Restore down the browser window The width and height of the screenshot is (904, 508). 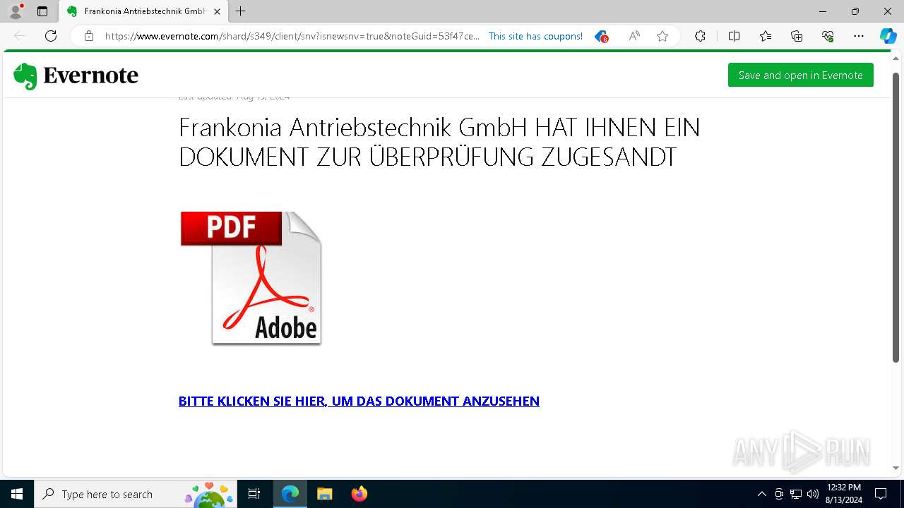tap(855, 11)
